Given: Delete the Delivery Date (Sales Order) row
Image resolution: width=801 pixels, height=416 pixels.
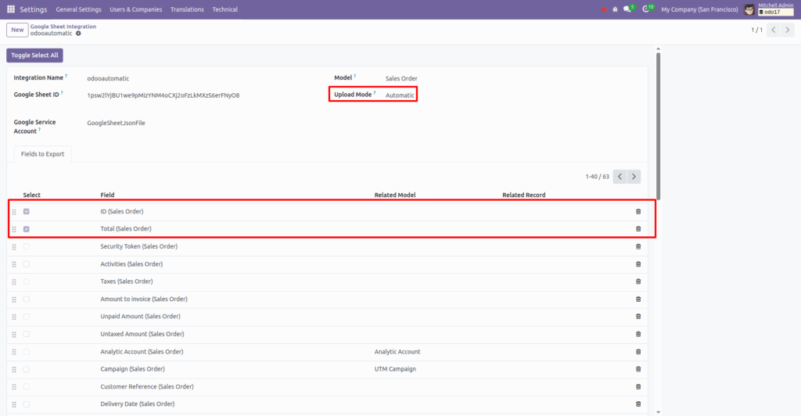Looking at the screenshot, I should coord(638,404).
